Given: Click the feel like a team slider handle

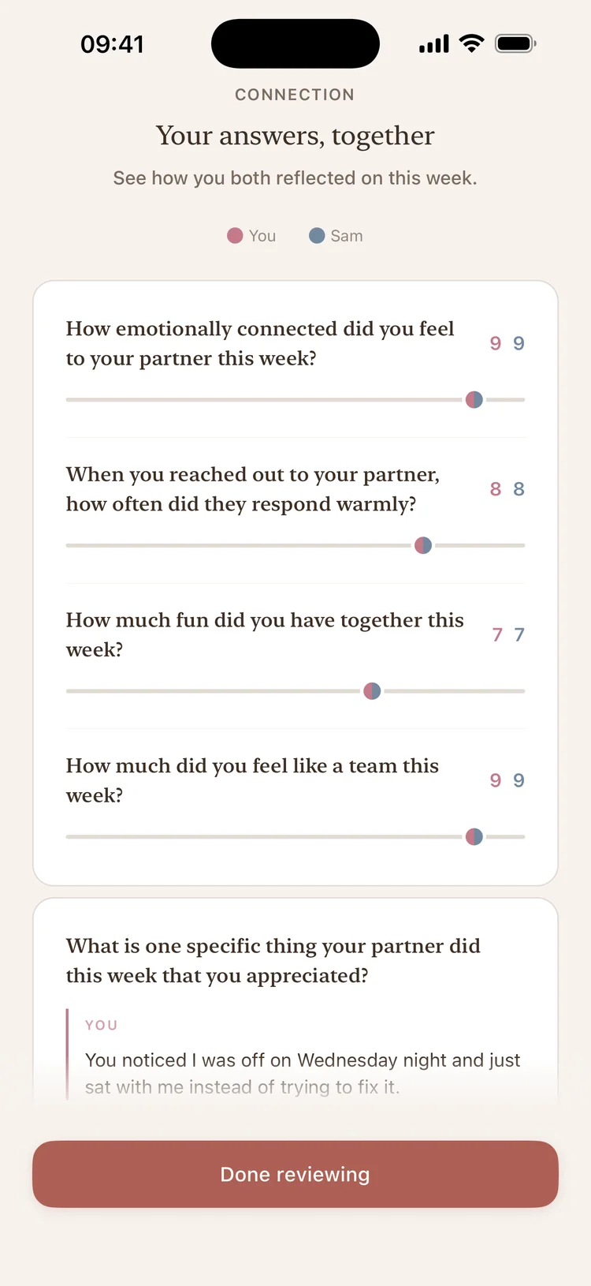Looking at the screenshot, I should pyautogui.click(x=474, y=836).
